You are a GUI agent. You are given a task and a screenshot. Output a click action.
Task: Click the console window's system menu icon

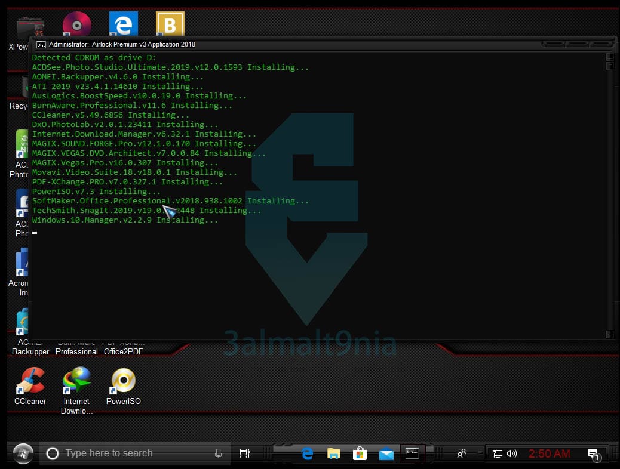click(x=41, y=45)
